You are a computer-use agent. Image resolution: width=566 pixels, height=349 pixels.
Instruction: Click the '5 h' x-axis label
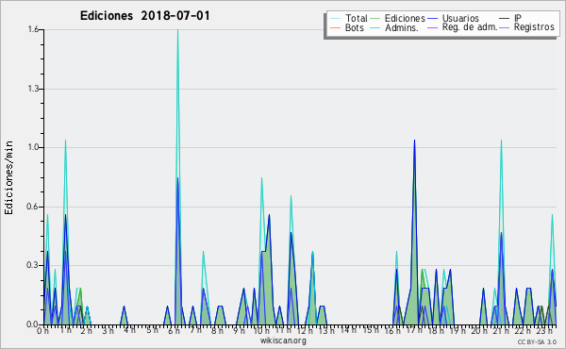(x=152, y=330)
